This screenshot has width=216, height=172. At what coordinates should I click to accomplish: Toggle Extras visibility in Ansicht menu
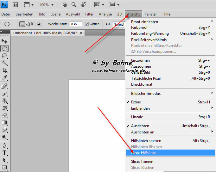136,102
